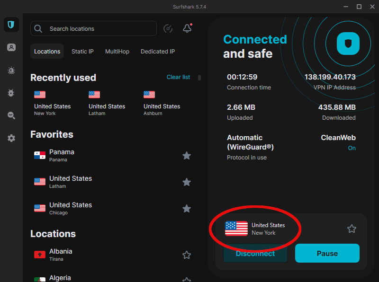The image size is (379, 282).
Task: Select the US flag above Ashburn in Recently used
Action: pyautogui.click(x=149, y=95)
